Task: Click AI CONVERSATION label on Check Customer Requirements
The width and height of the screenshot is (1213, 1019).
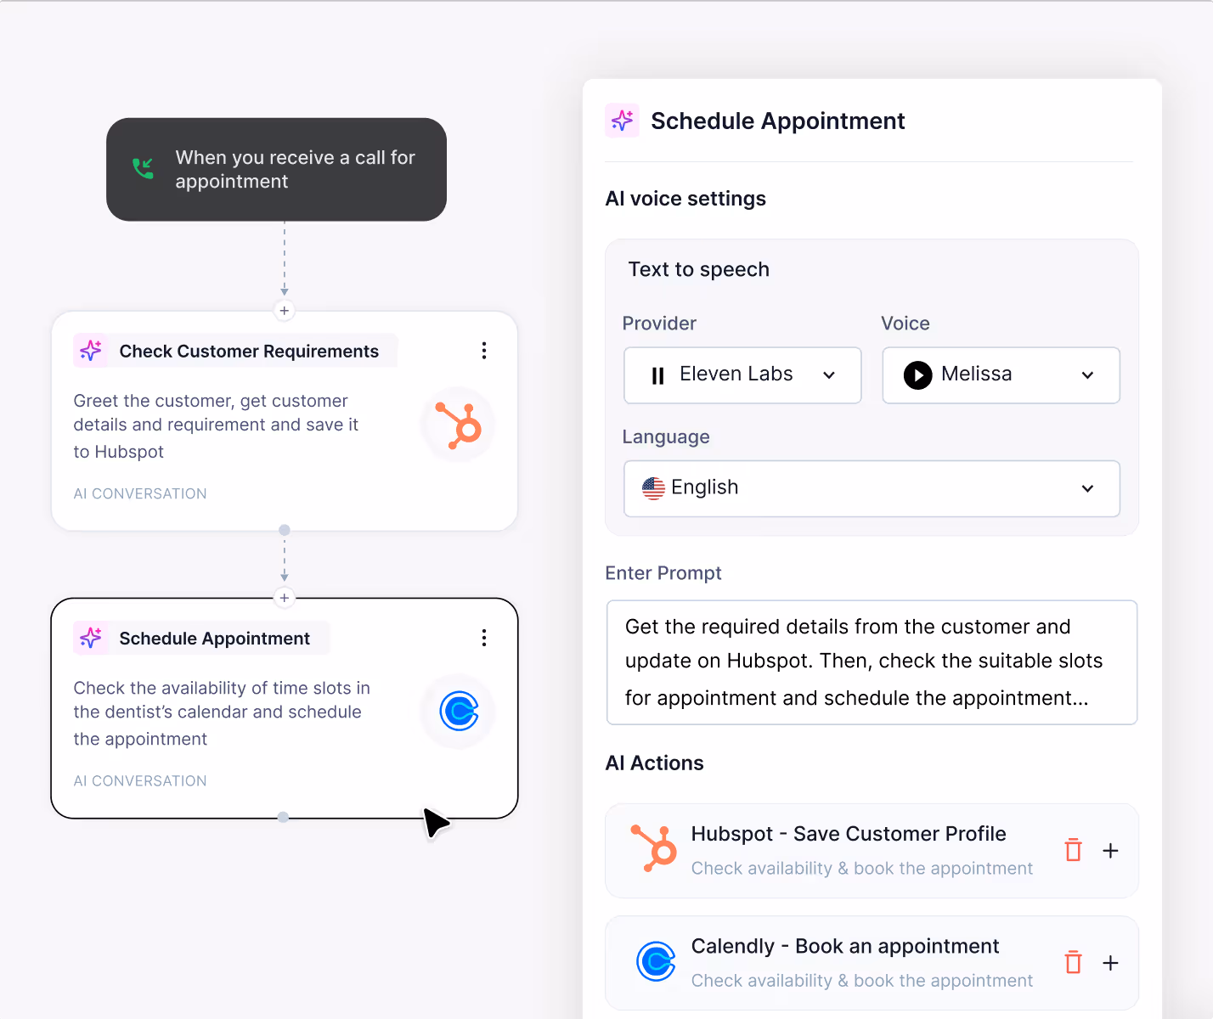Action: click(x=140, y=493)
